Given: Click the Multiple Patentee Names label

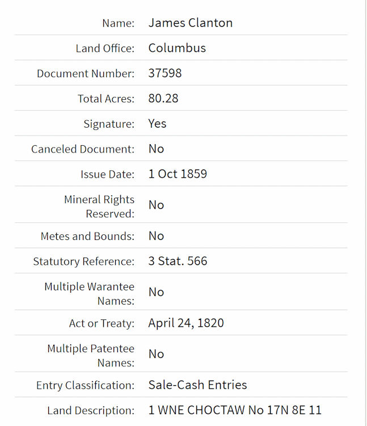Looking at the screenshot, I should (91, 356).
